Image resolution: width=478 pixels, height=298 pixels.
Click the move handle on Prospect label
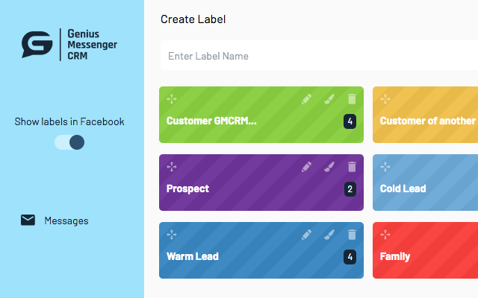pyautogui.click(x=172, y=167)
